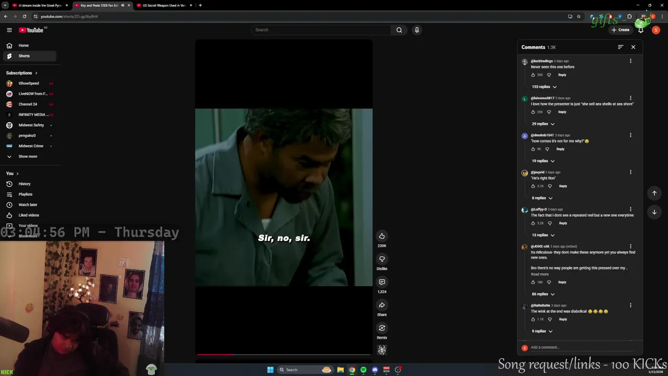Click the YouTube logo

pyautogui.click(x=31, y=30)
